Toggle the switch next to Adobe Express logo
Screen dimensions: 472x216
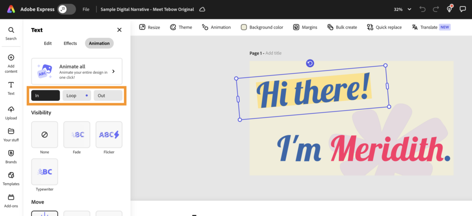pos(66,9)
